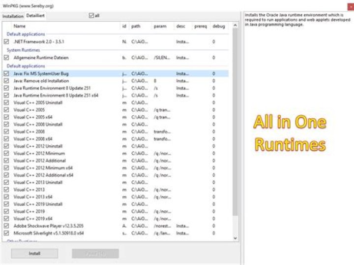354x265 pixels.
Task: Uncheck Java Runtime Environment 8 Update 251 checkbox
Action: click(6, 88)
